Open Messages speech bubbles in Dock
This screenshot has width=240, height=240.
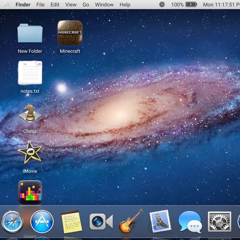pos(190,222)
